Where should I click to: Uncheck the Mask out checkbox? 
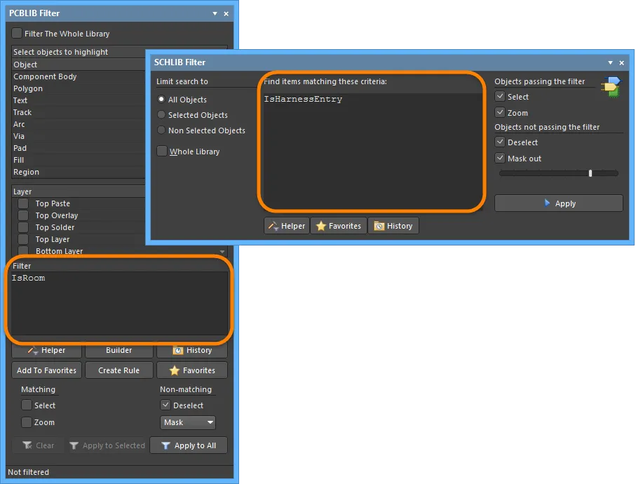coord(500,158)
